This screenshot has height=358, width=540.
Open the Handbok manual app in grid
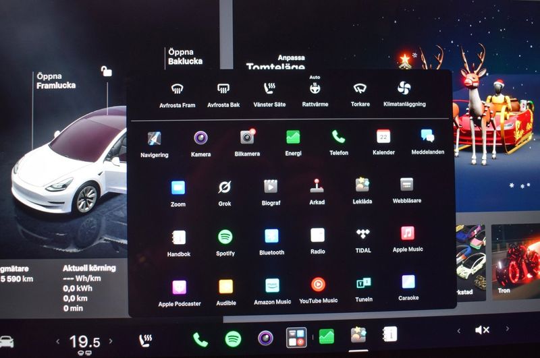(x=179, y=243)
